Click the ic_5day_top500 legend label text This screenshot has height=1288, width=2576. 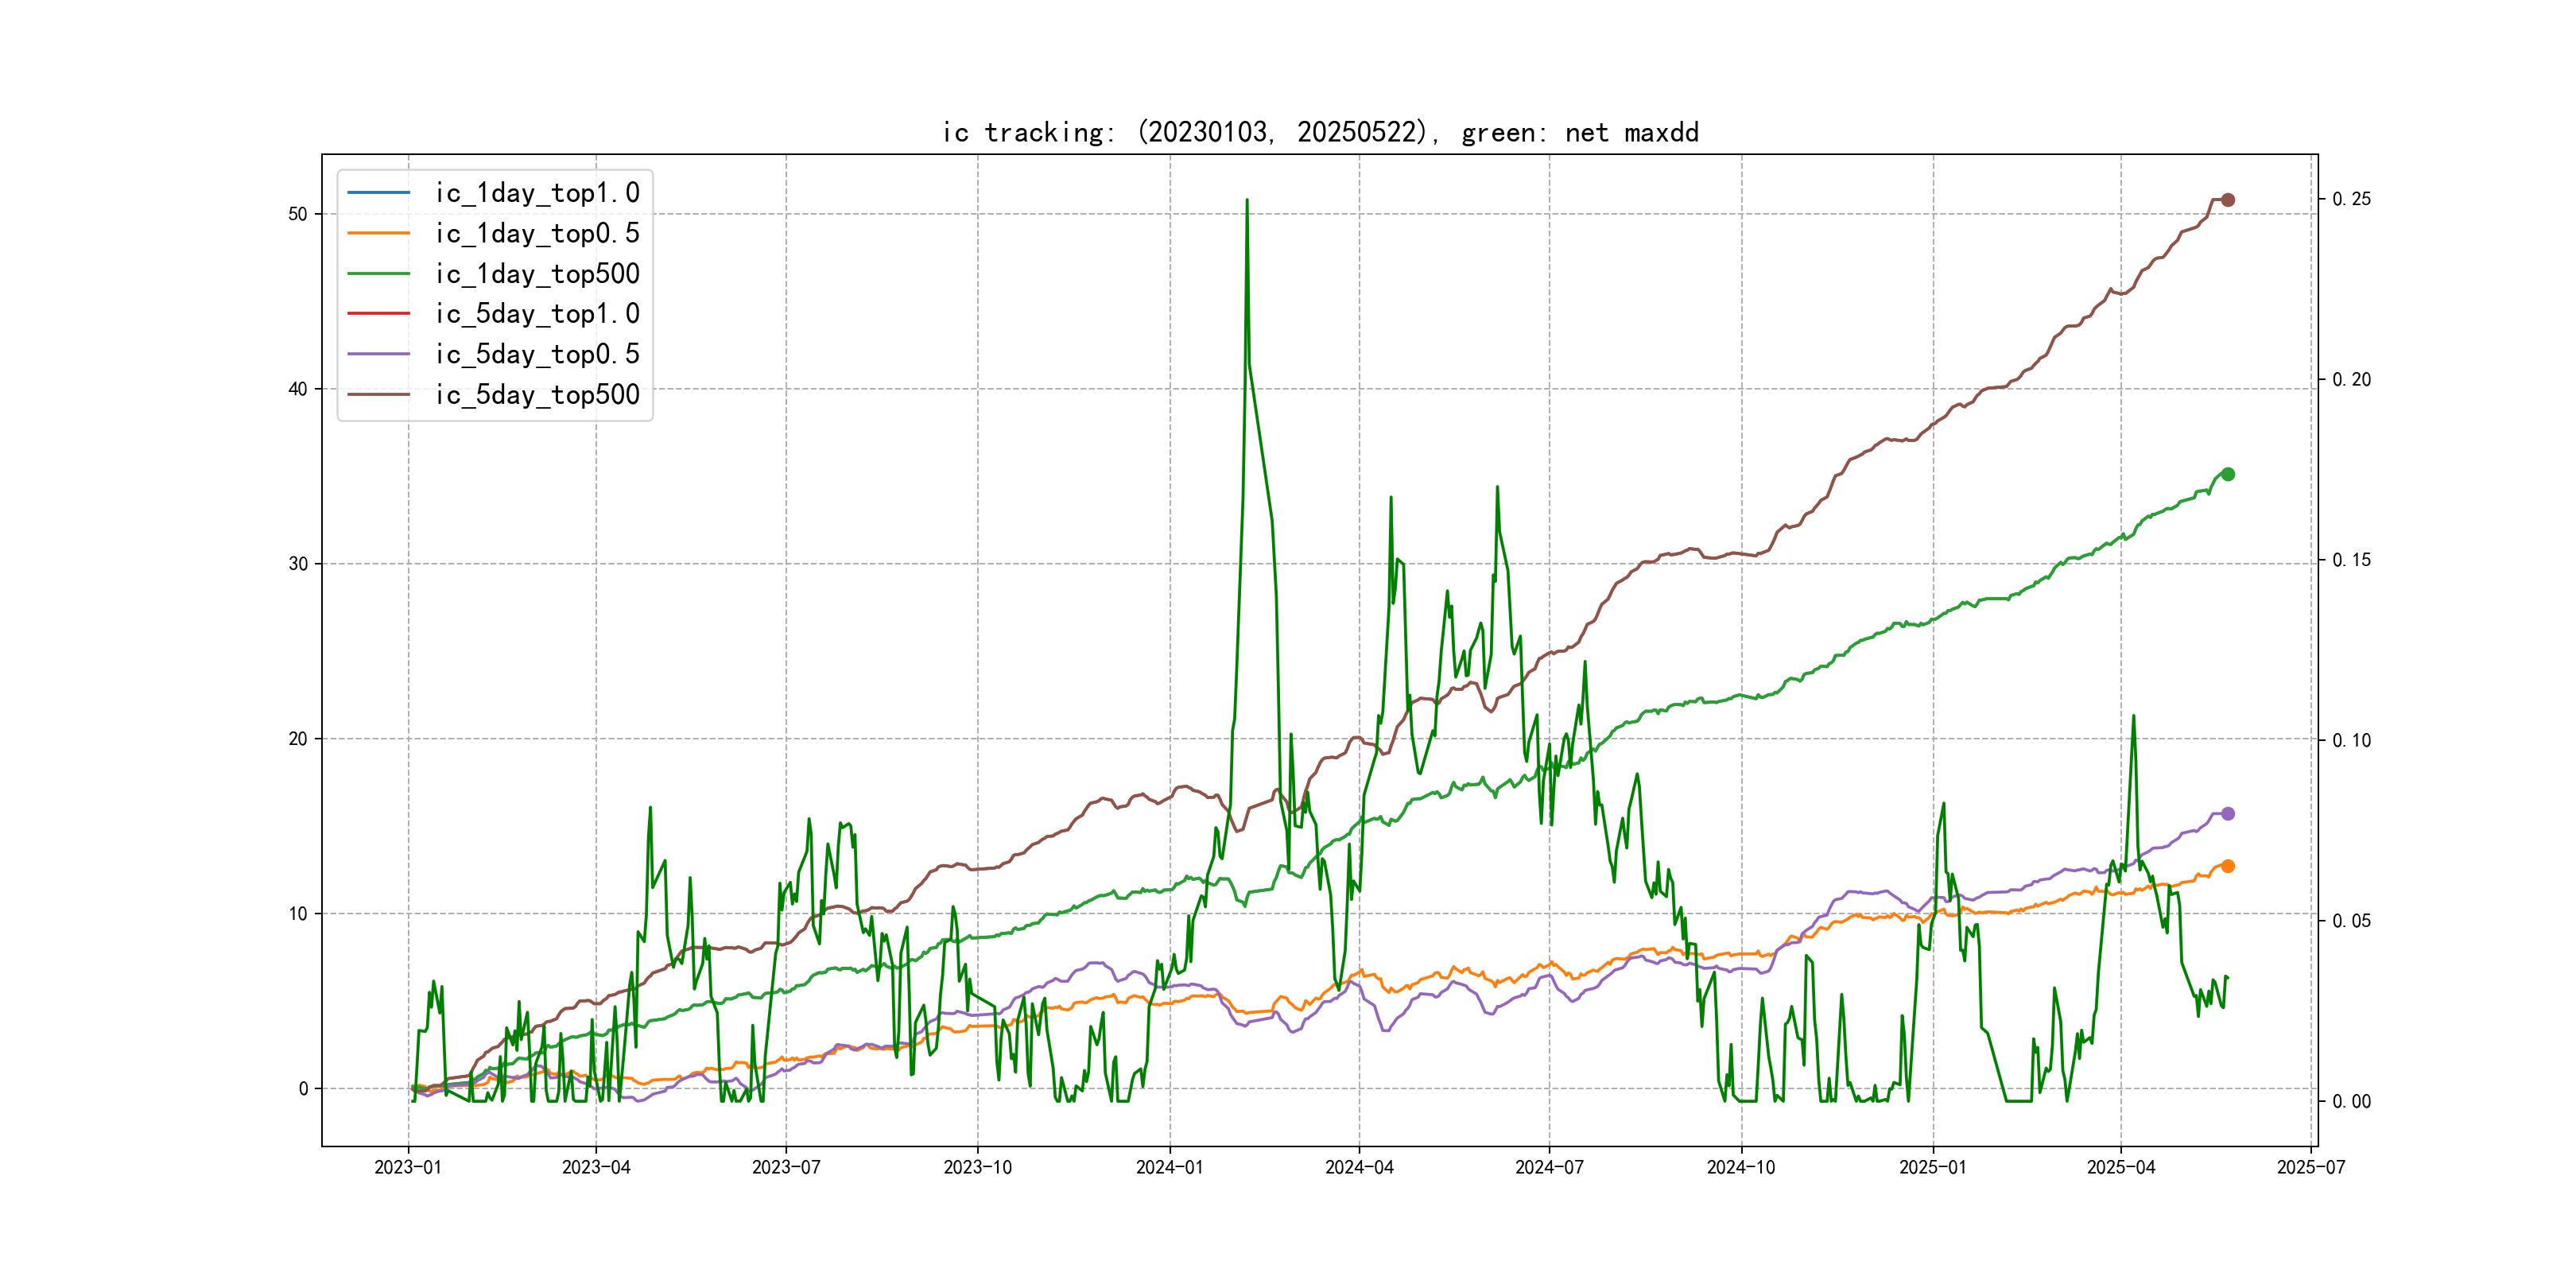point(537,394)
